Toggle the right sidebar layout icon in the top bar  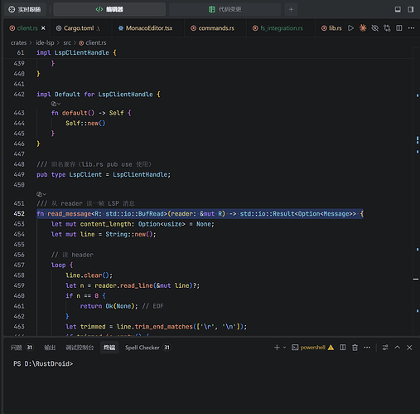[411, 9]
